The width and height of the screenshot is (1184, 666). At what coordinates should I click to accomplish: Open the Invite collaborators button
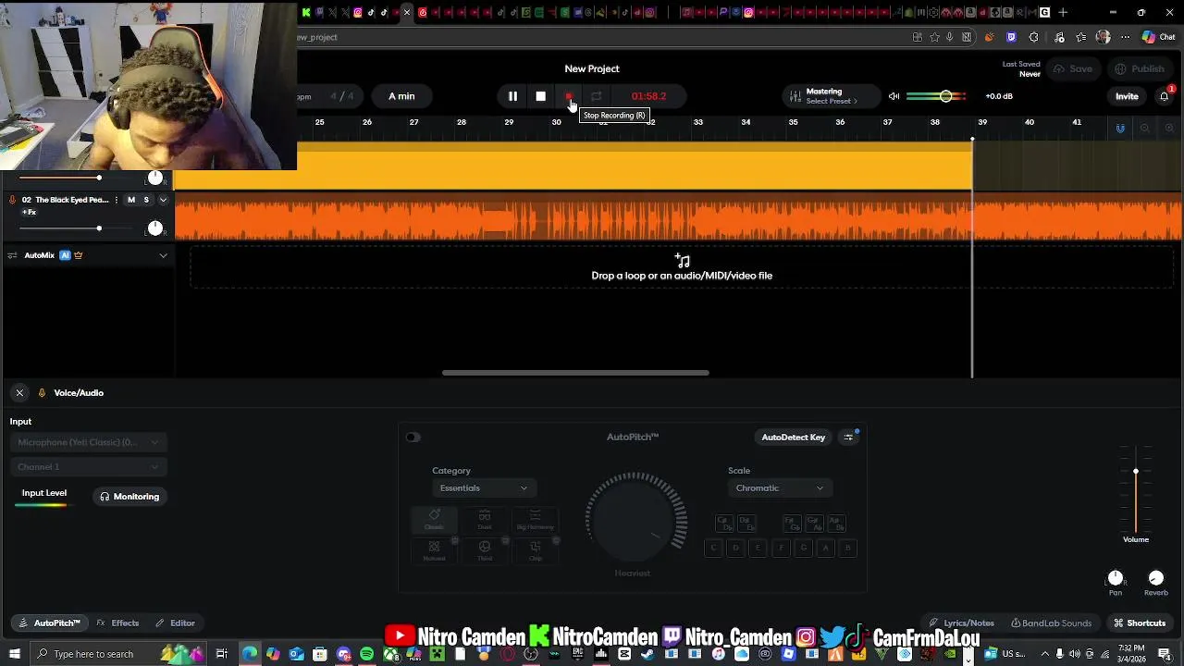1127,96
